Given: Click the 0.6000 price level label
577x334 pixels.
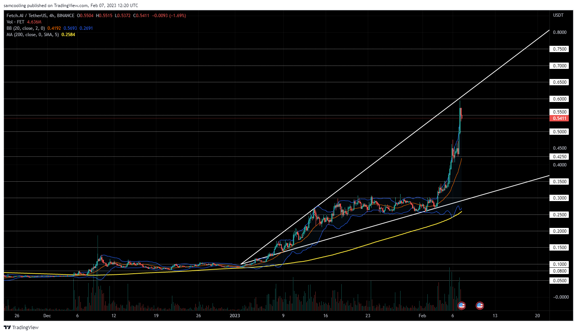Looking at the screenshot, I should 559,99.
